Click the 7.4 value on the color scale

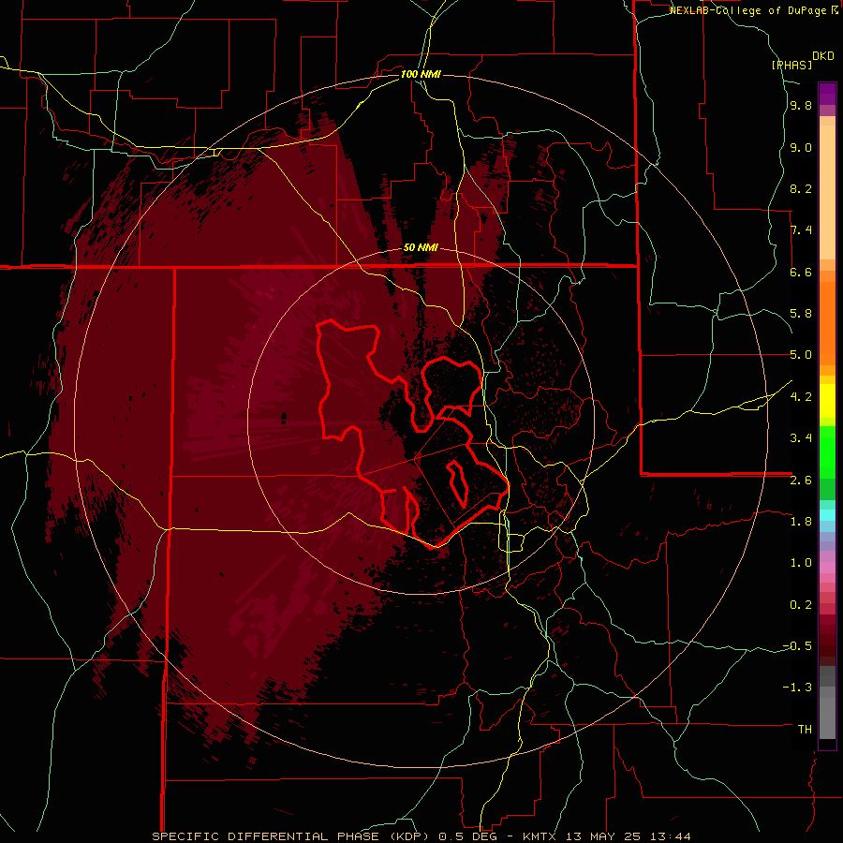[x=801, y=230]
